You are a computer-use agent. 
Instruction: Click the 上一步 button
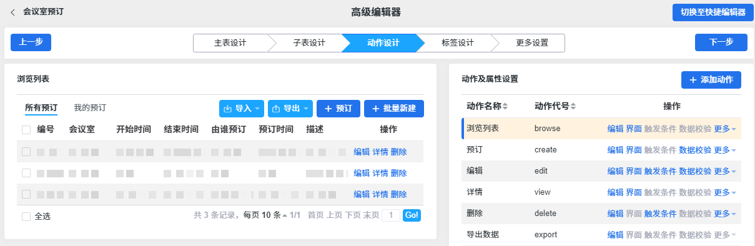(x=31, y=42)
